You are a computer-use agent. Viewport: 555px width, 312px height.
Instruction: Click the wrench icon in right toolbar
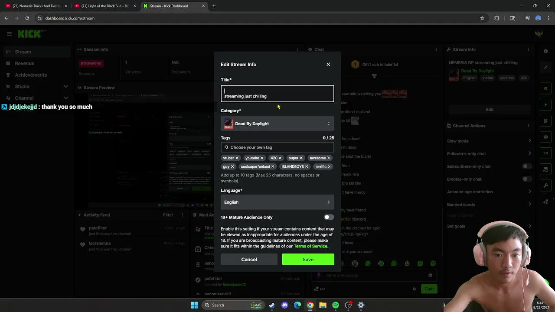click(x=545, y=185)
